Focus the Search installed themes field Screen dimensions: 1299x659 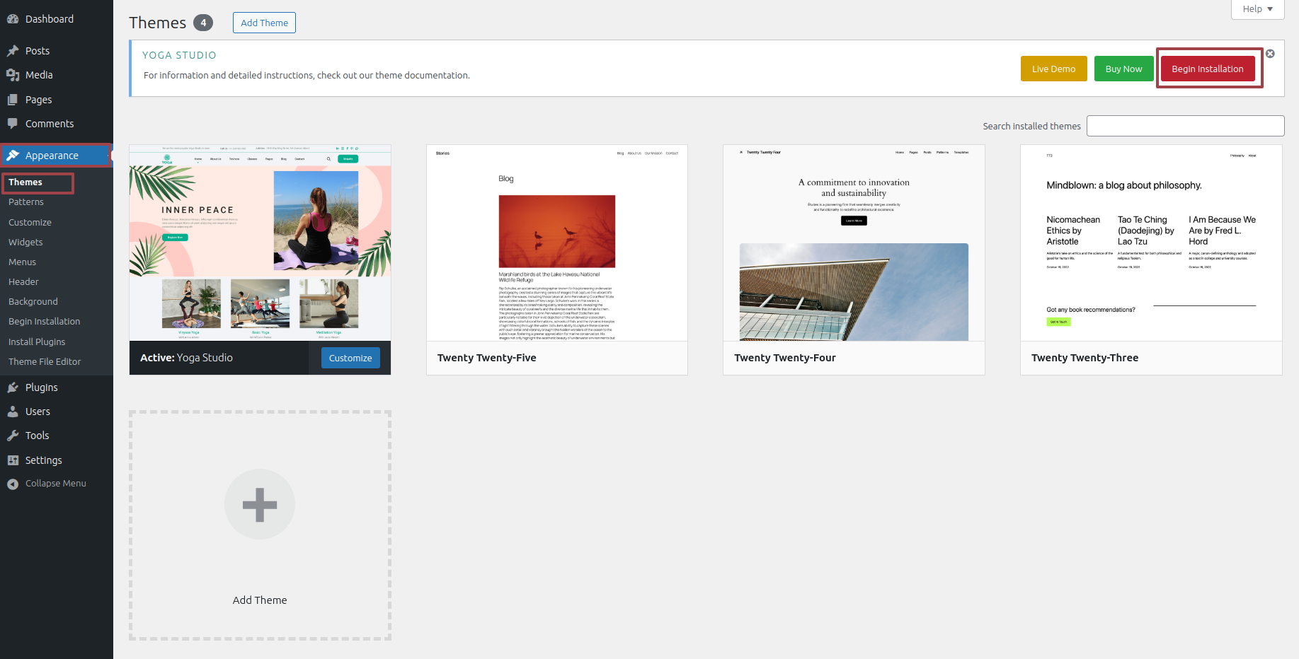tap(1185, 126)
